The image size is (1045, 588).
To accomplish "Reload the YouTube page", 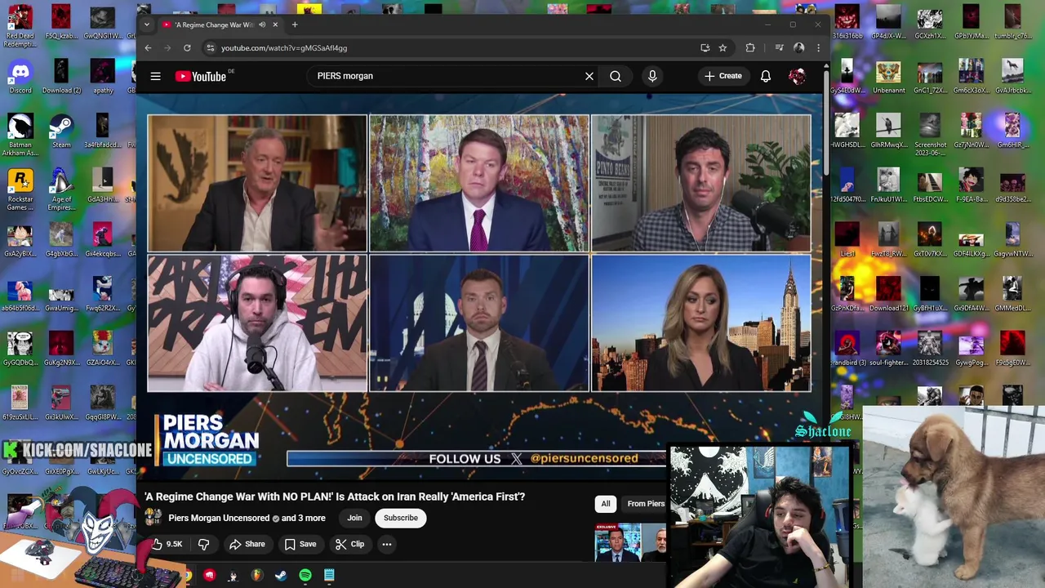I will 187,48.
